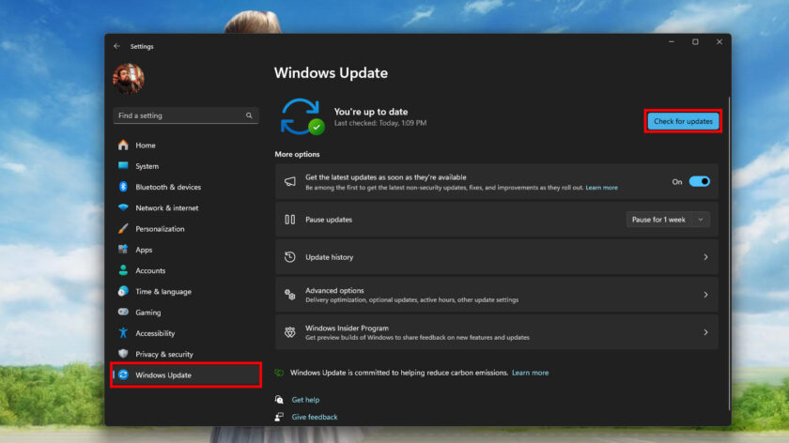The height and width of the screenshot is (443, 789).
Task: Expand the Advanced options chevron
Action: pyautogui.click(x=705, y=295)
